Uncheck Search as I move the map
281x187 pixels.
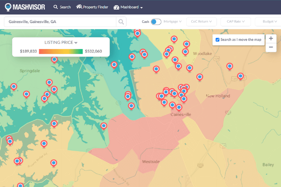[218, 40]
